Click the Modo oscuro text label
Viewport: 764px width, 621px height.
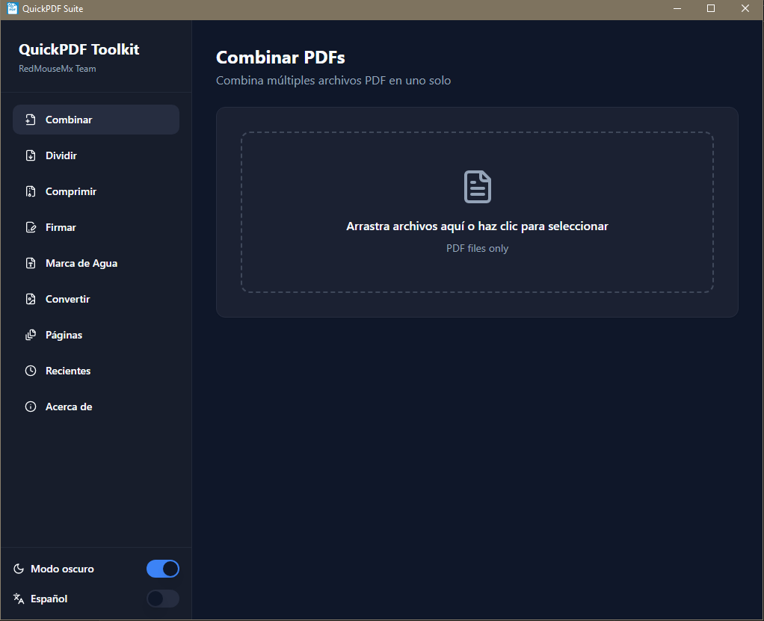point(62,569)
